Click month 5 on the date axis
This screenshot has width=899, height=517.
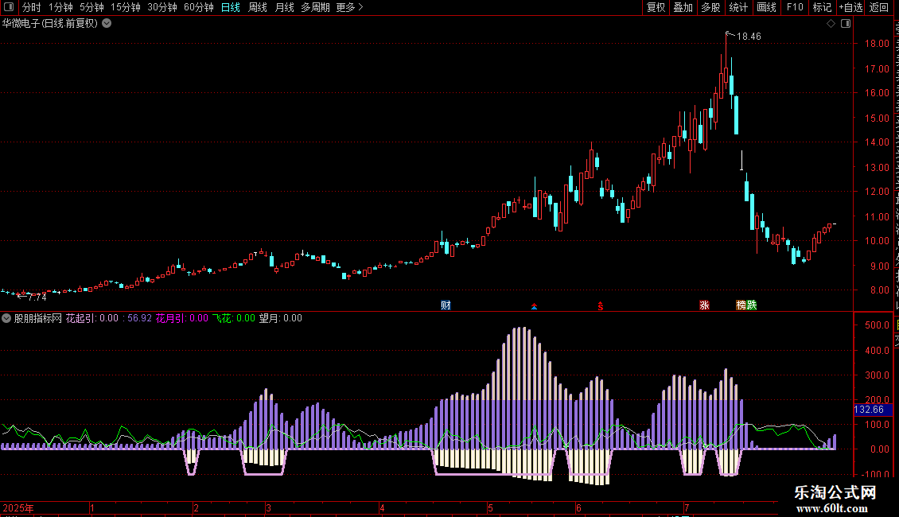click(x=490, y=507)
